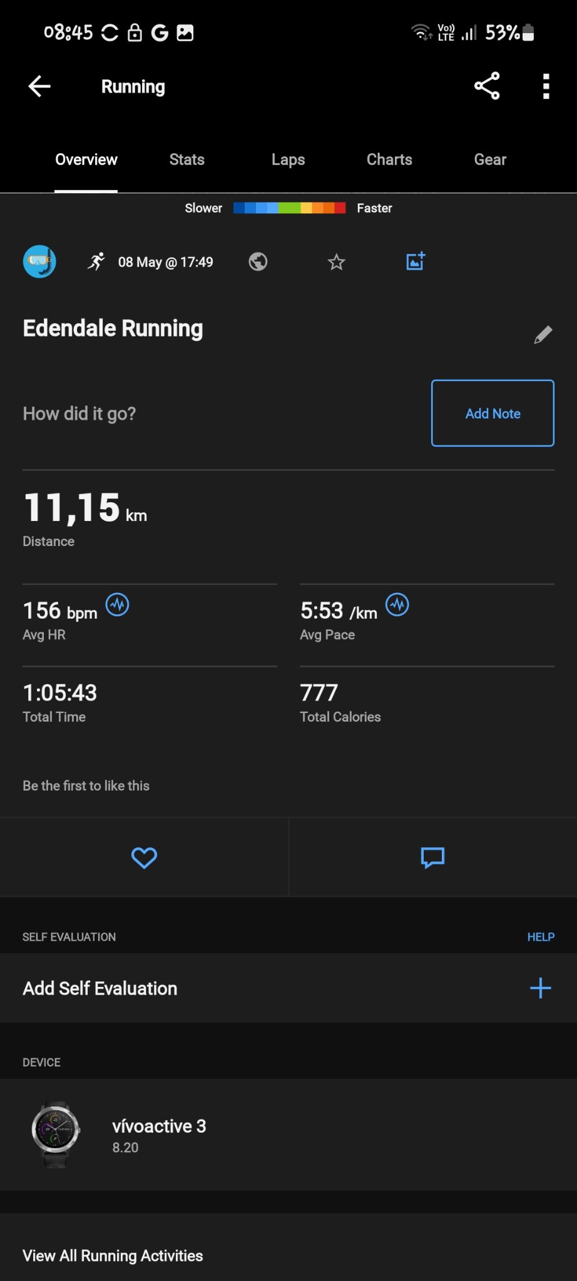Viewport: 577px width, 1281px height.
Task: Open the Self Evaluation HELP link
Action: click(x=541, y=937)
